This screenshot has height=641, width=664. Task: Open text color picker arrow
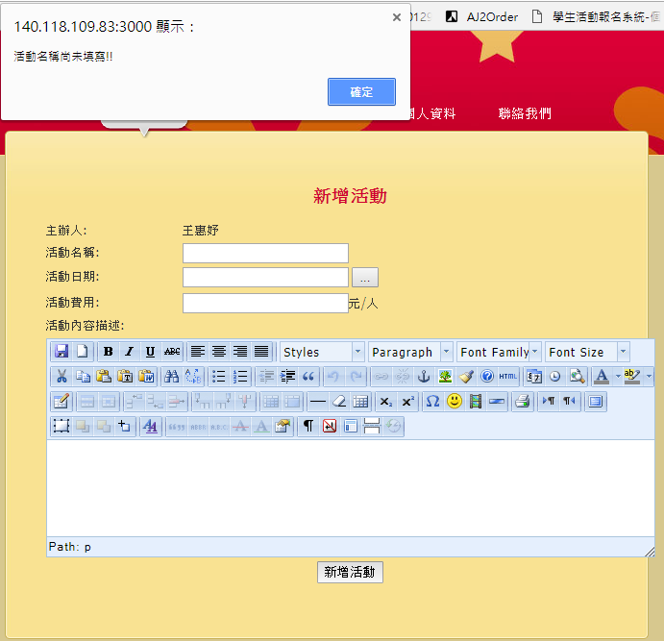[x=618, y=377]
